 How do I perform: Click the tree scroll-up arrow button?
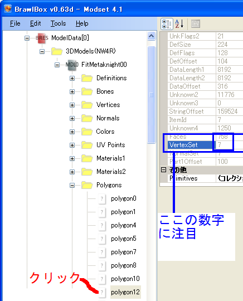tap(152, 36)
